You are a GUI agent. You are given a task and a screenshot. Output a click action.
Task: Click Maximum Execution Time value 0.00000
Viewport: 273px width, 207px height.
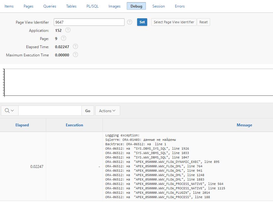click(62, 55)
